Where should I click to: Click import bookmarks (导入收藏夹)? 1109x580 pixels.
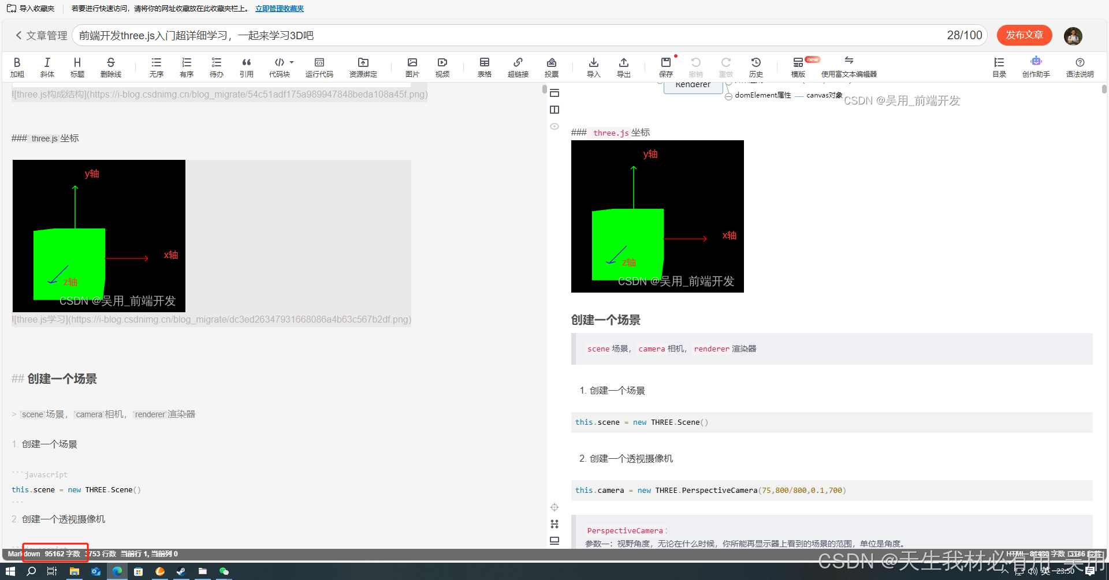(x=31, y=9)
